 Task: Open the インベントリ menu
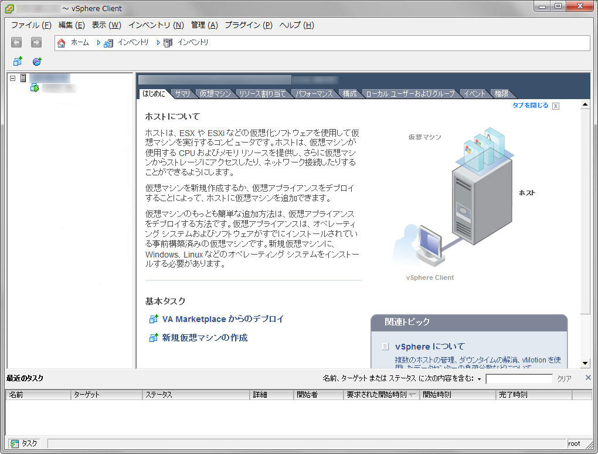tap(156, 25)
